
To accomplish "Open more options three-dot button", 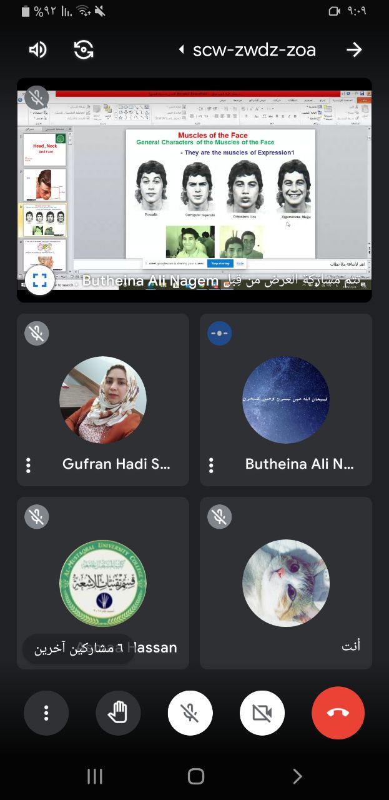I will pos(46,713).
